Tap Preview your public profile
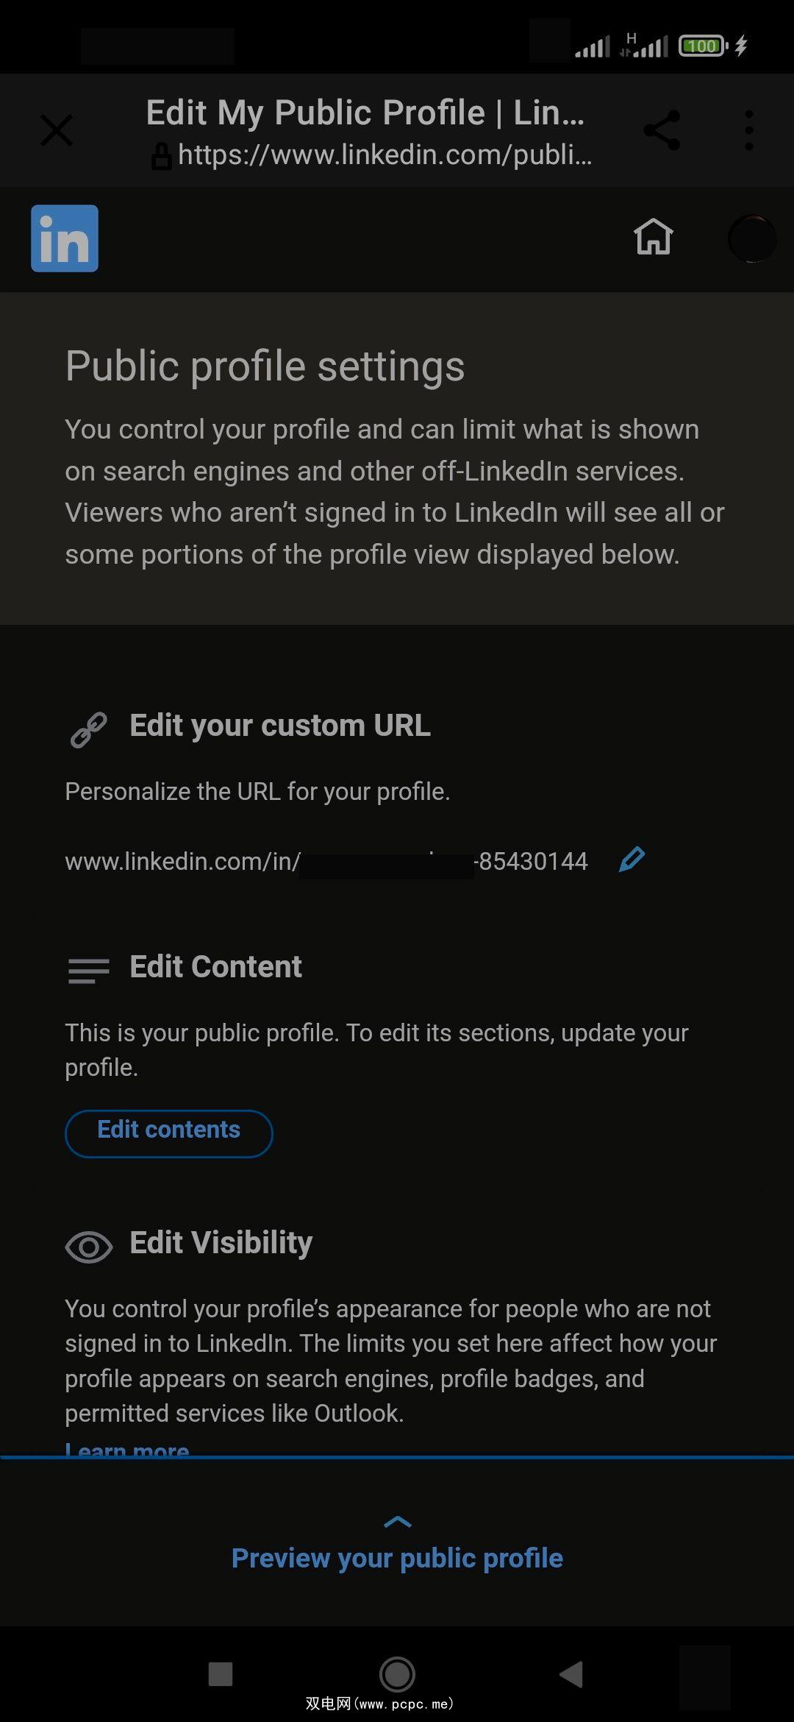Image resolution: width=794 pixels, height=1722 pixels. tap(397, 1558)
